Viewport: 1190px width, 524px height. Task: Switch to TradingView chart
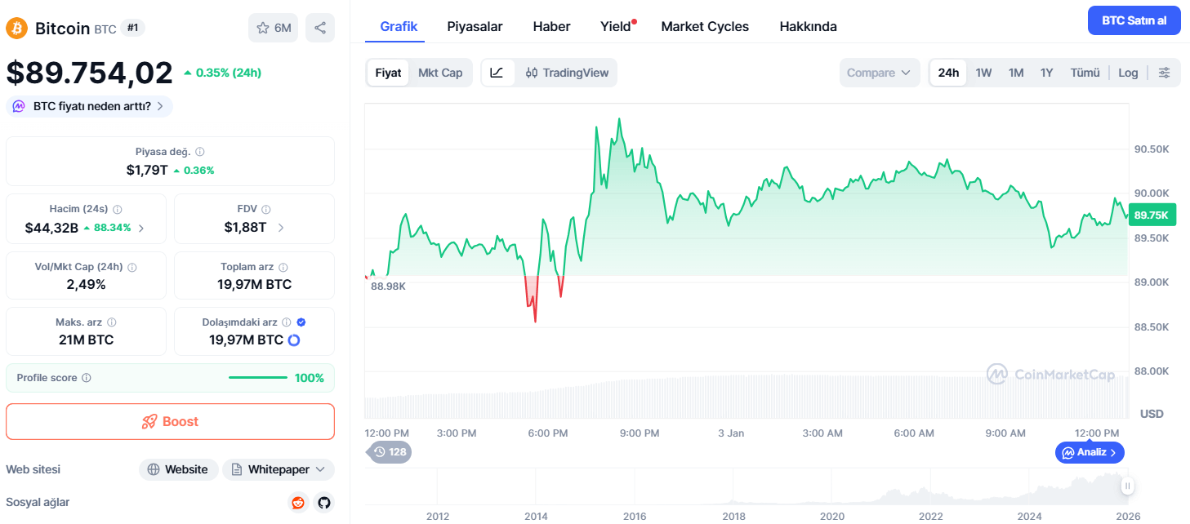click(x=567, y=73)
